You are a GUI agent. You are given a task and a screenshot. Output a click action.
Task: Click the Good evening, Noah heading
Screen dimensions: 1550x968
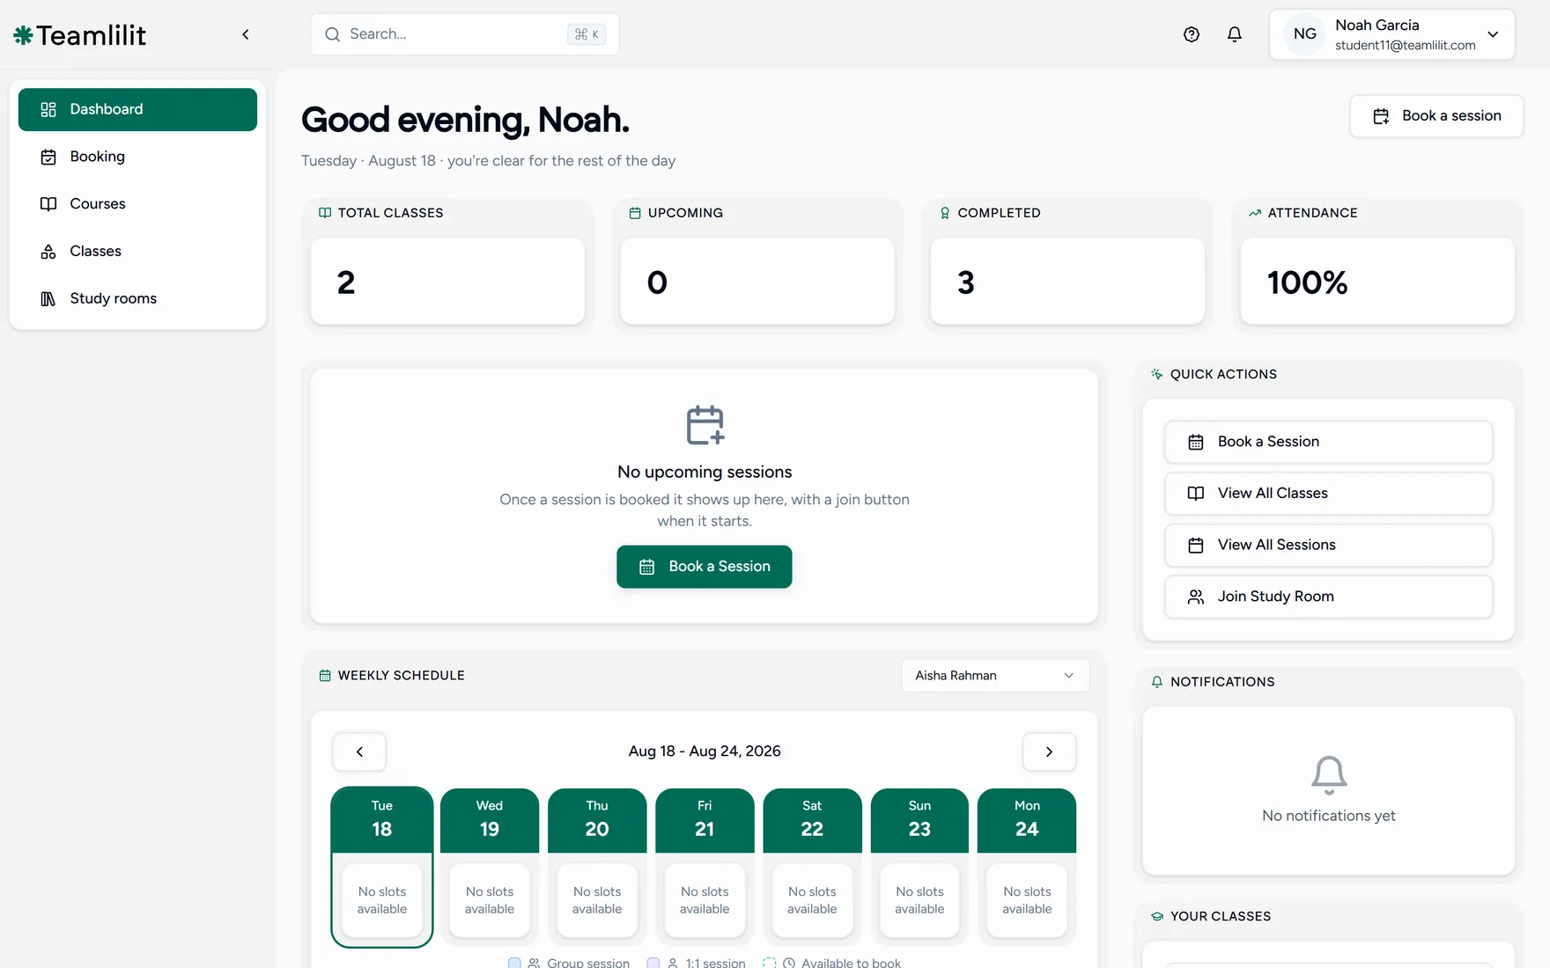[x=465, y=120]
